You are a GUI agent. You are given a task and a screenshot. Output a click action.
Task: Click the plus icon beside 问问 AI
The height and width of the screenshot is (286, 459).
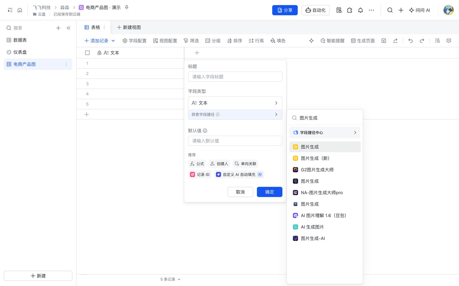401,10
